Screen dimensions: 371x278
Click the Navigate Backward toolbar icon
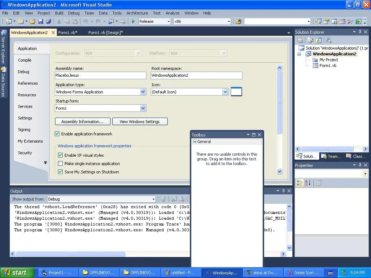(111, 21)
